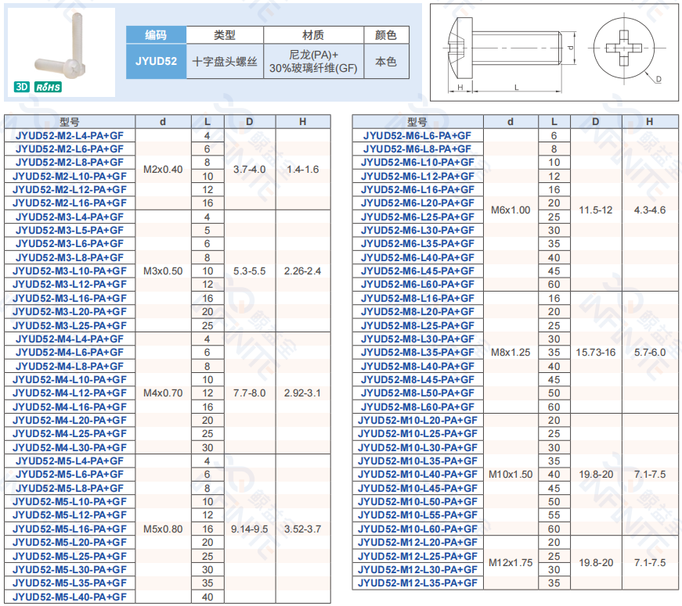Click the M2x0.40 thread size cell

[163, 170]
